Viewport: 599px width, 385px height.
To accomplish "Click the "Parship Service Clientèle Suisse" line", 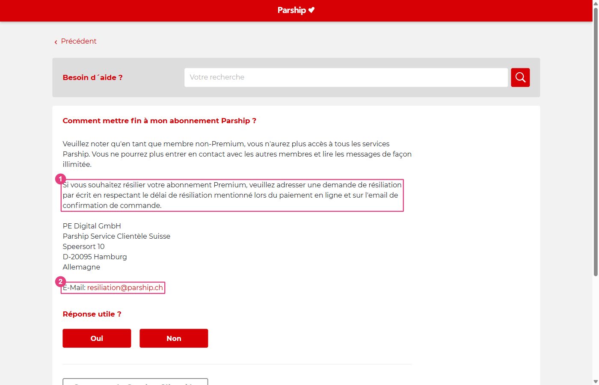I will [x=116, y=236].
